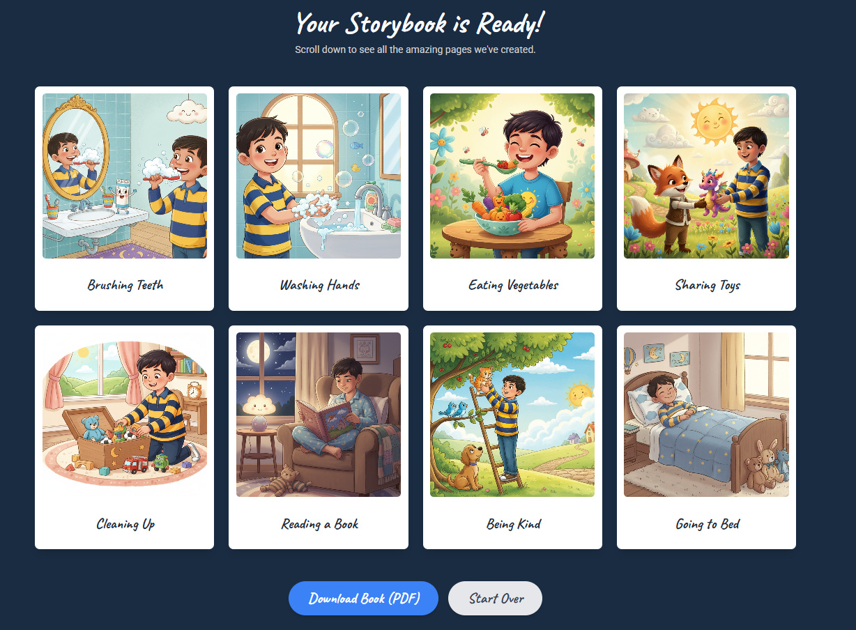Select the Sharing Toys picture
This screenshot has width=856, height=630.
pyautogui.click(x=706, y=176)
